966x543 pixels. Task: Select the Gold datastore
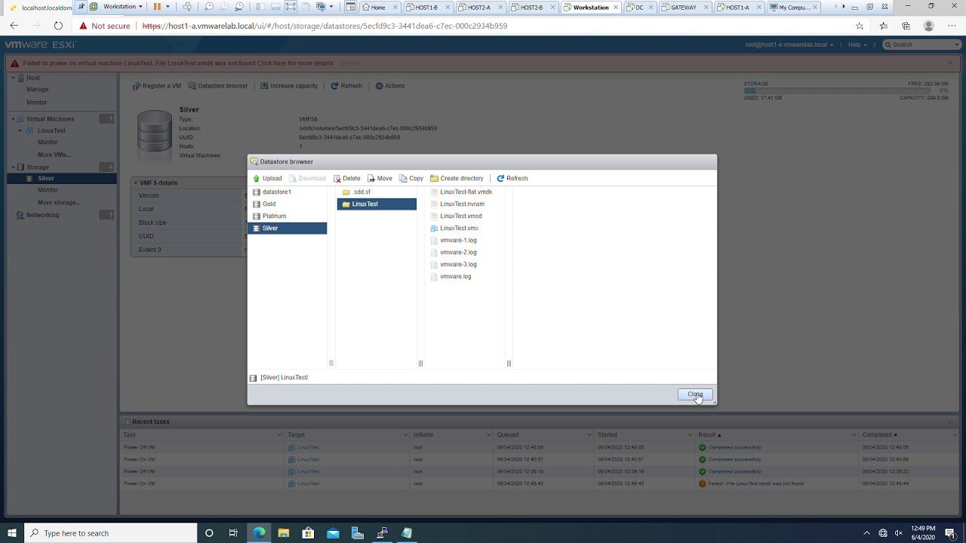(287, 204)
